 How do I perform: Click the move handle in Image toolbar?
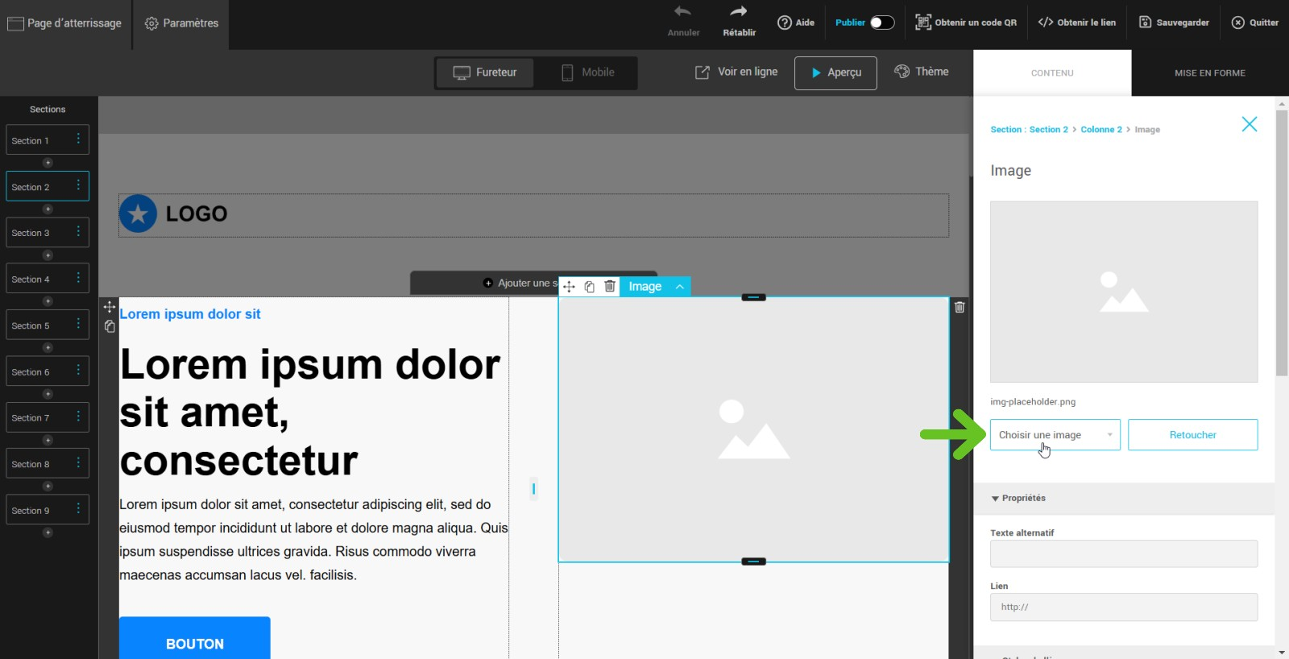click(x=569, y=287)
